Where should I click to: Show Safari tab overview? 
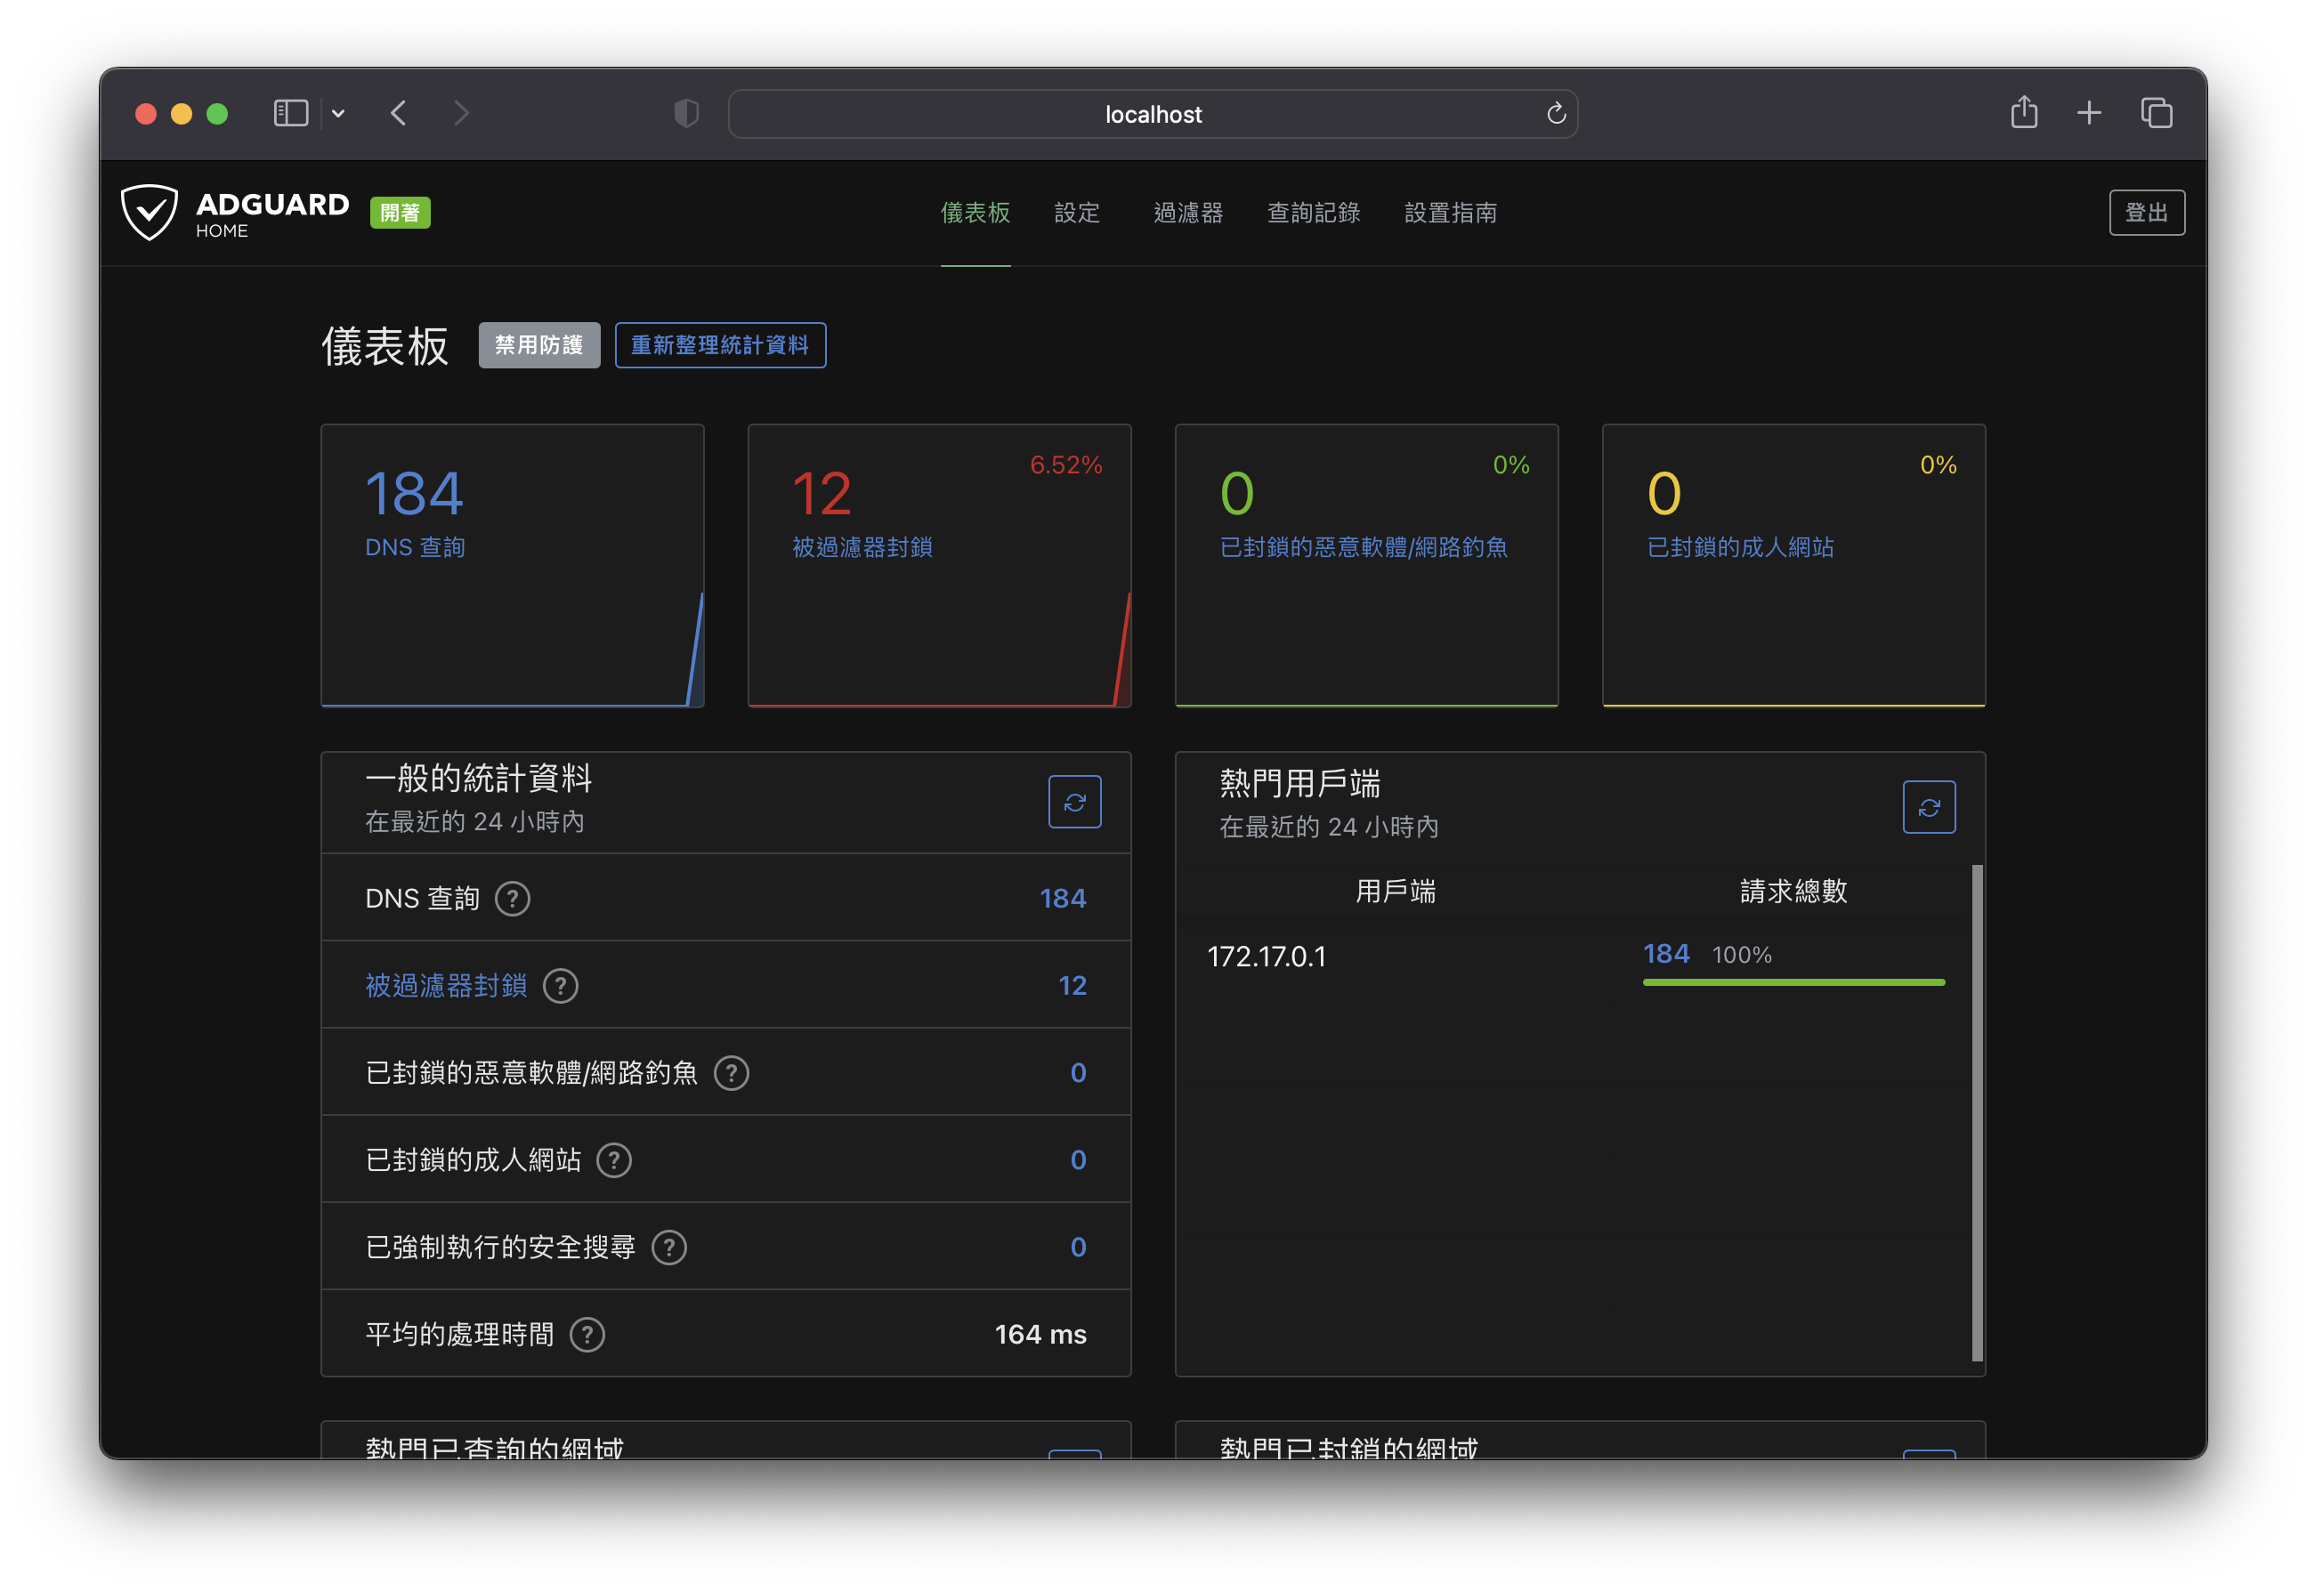pos(2156,114)
